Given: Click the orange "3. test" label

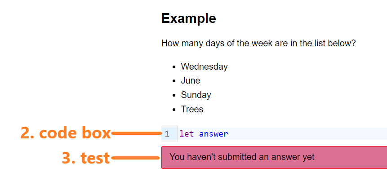Looking at the screenshot, I should [86, 158].
